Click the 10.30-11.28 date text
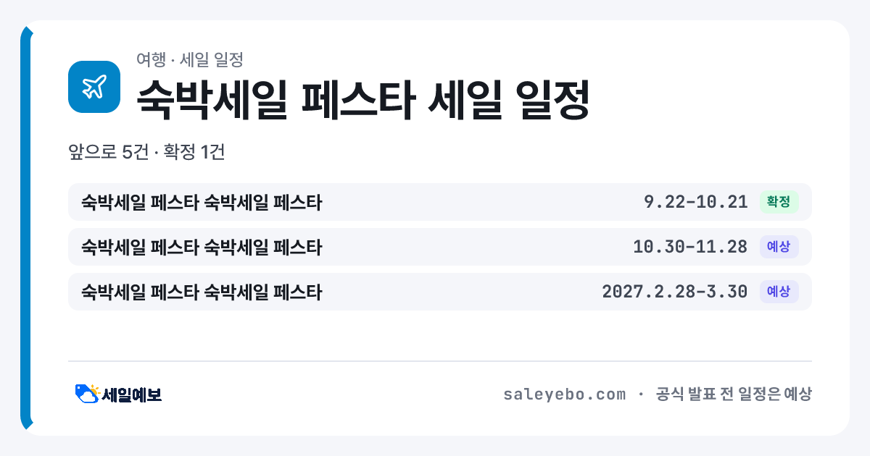Image resolution: width=870 pixels, height=456 pixels. [x=690, y=247]
